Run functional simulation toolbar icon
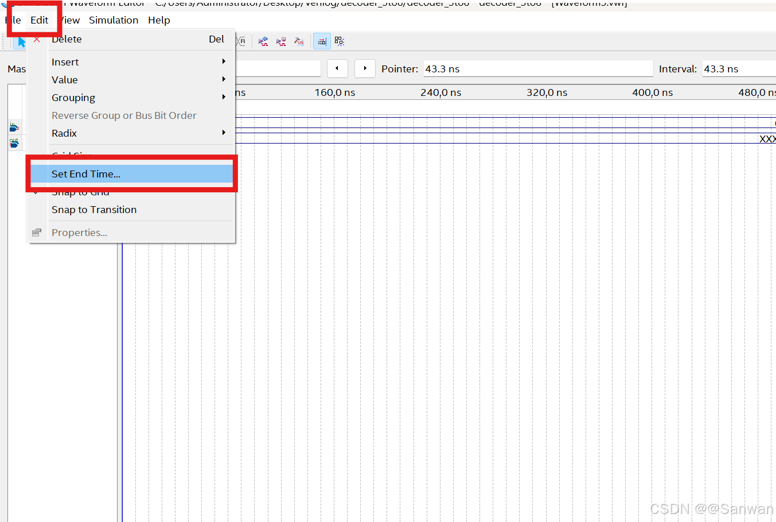776x522 pixels. coord(263,41)
